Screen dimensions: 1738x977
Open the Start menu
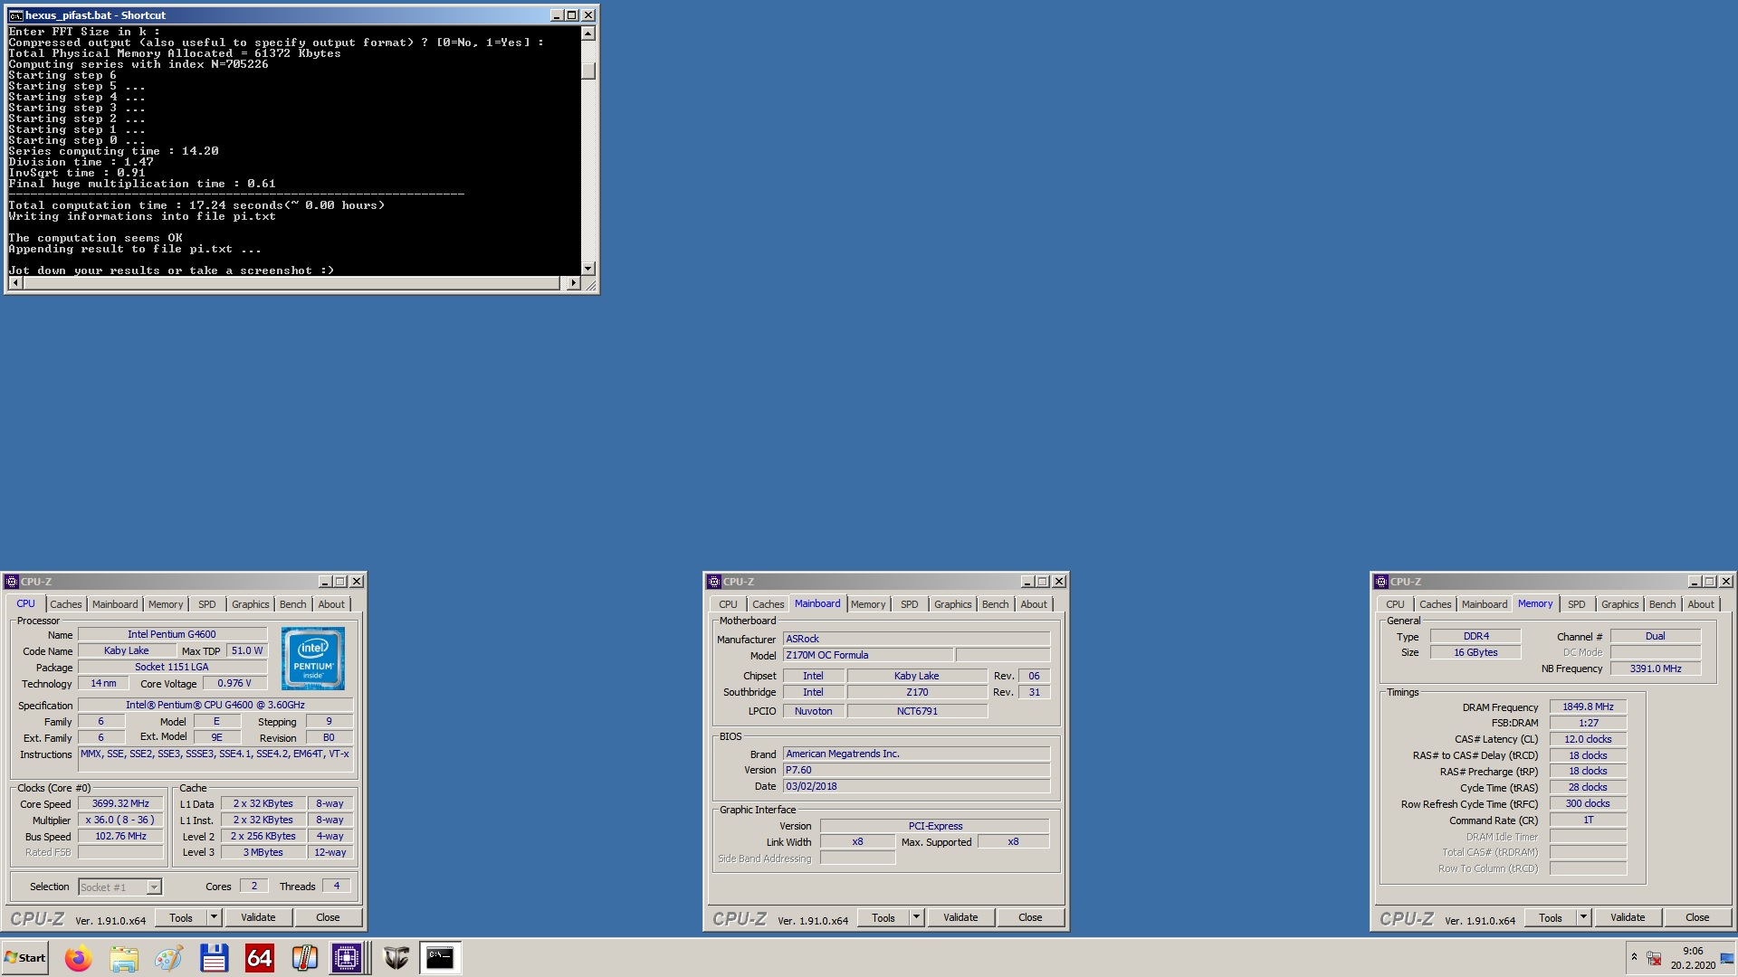25,958
